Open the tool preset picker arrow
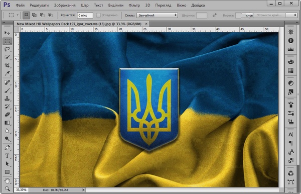Viewport: 301px width, 194px height. (x=18, y=15)
